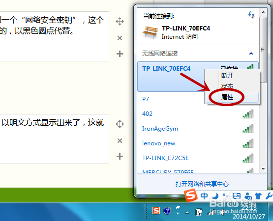Image resolution: width=273 pixels, height=221 pixels.
Task: Select the 402 wireless network
Action: pos(198,114)
